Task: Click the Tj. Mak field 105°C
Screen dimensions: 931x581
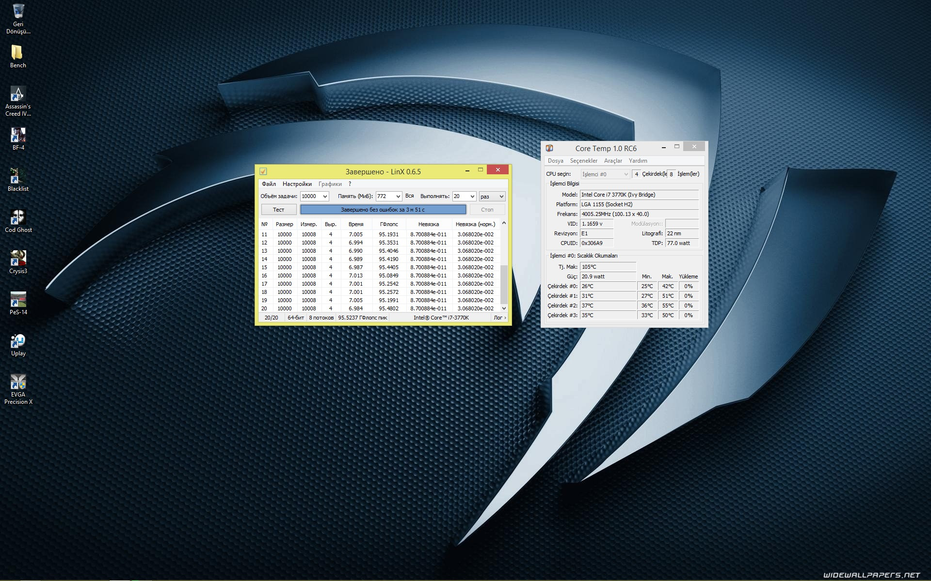Action: [x=608, y=267]
